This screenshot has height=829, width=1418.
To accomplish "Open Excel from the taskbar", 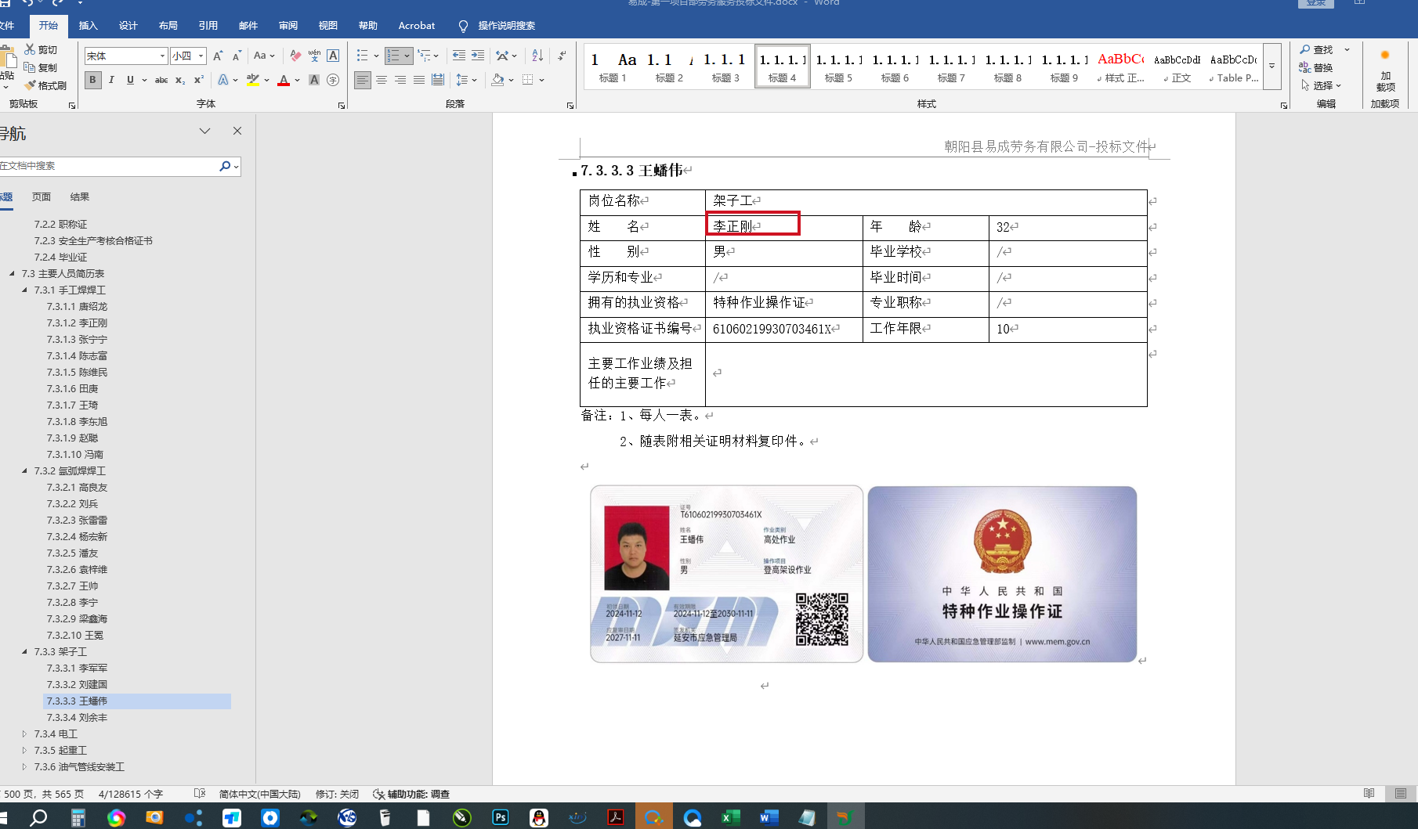I will 730,817.
